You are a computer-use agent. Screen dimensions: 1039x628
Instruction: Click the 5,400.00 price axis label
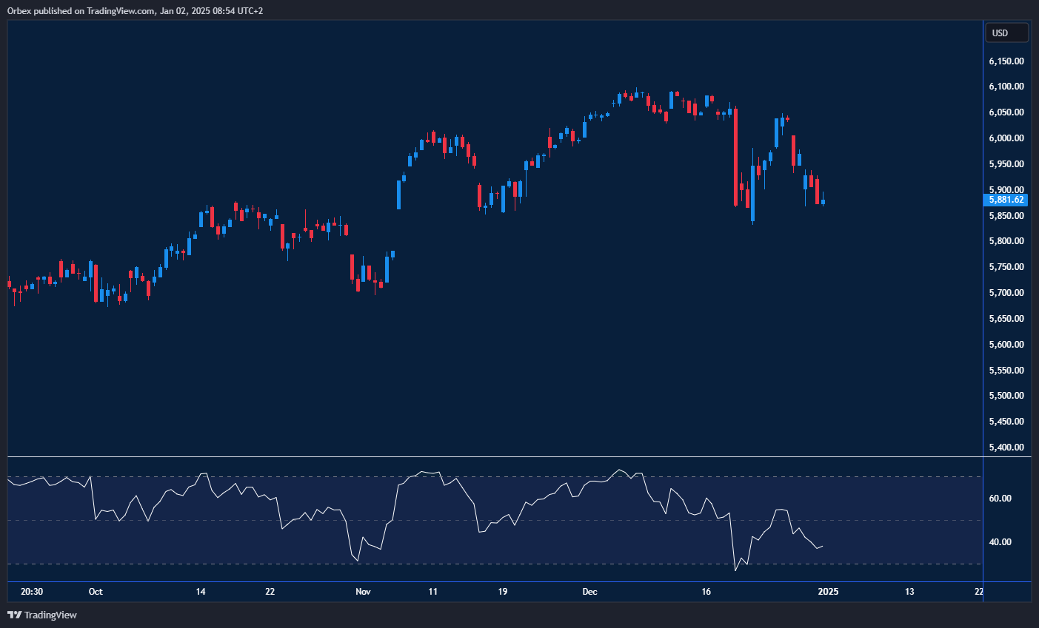click(x=1006, y=448)
